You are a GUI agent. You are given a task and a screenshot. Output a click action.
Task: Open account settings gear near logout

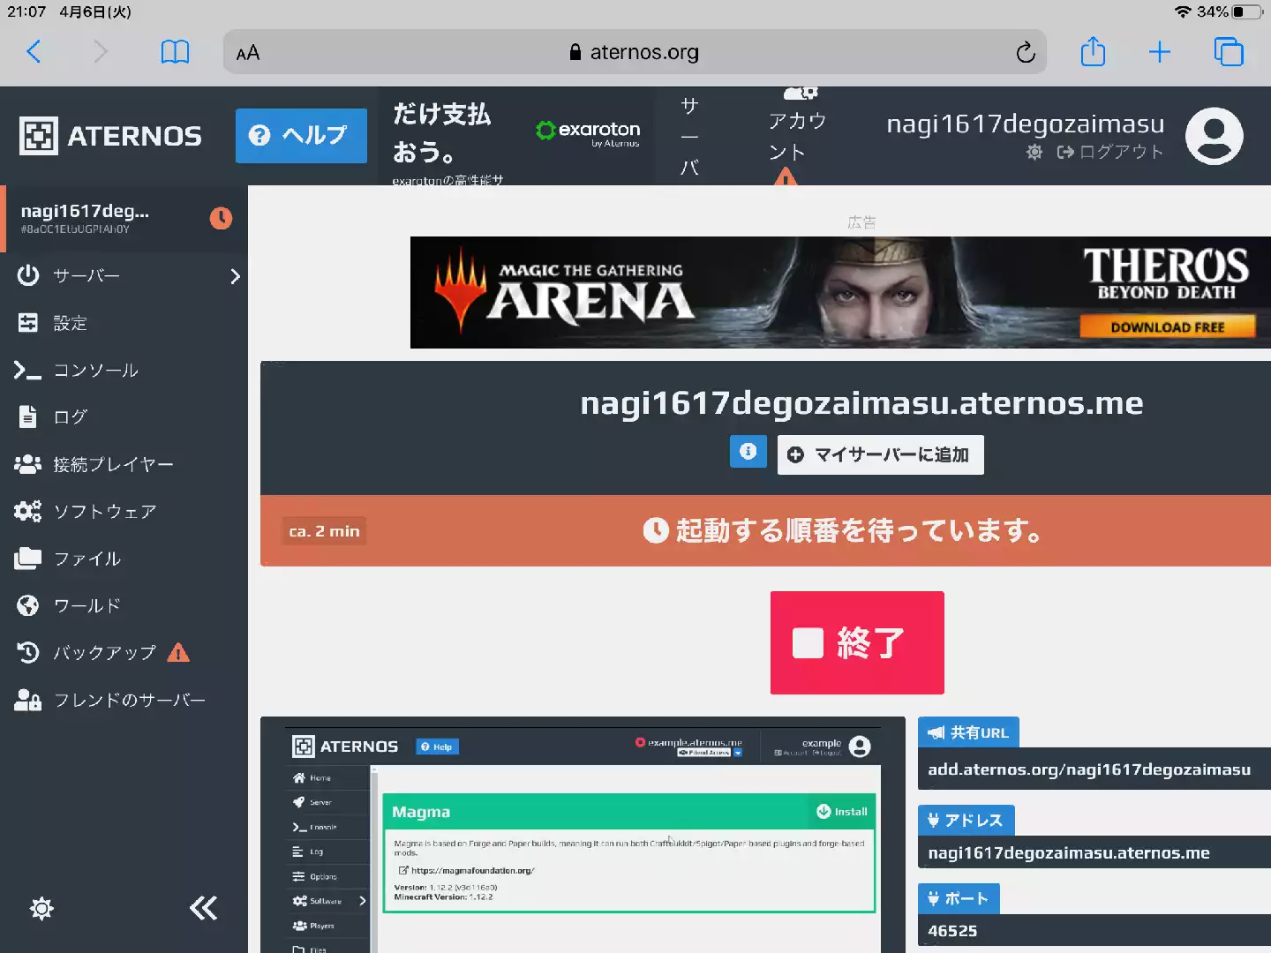point(1034,152)
